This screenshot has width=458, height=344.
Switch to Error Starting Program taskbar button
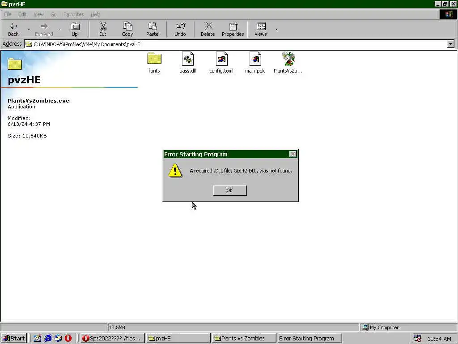tap(310, 339)
